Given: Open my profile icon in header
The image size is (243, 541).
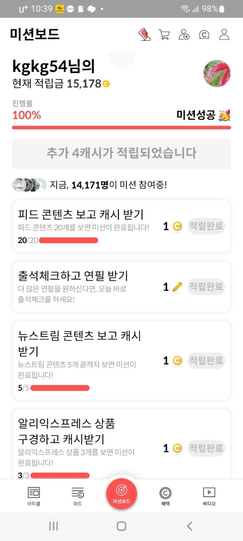Looking at the screenshot, I should point(224,35).
